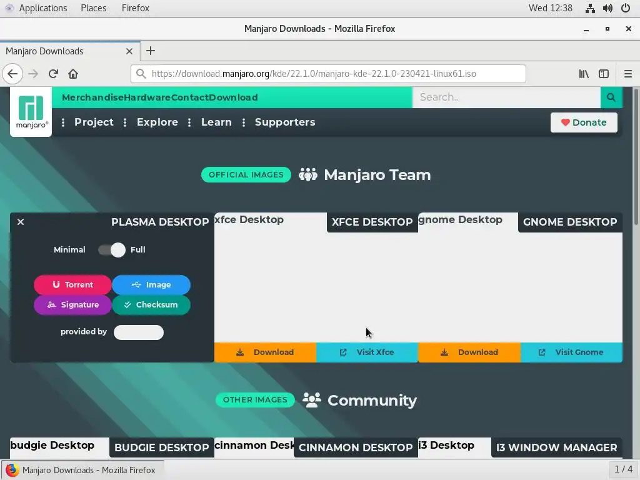The width and height of the screenshot is (640, 480).
Task: Expand the Explore menu
Action: point(157,122)
